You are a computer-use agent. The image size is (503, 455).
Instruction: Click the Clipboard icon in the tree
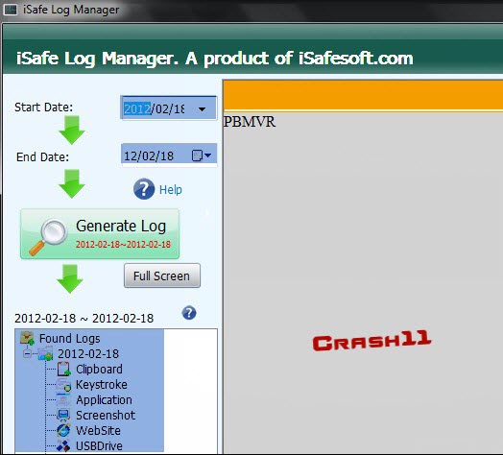pyautogui.click(x=63, y=369)
